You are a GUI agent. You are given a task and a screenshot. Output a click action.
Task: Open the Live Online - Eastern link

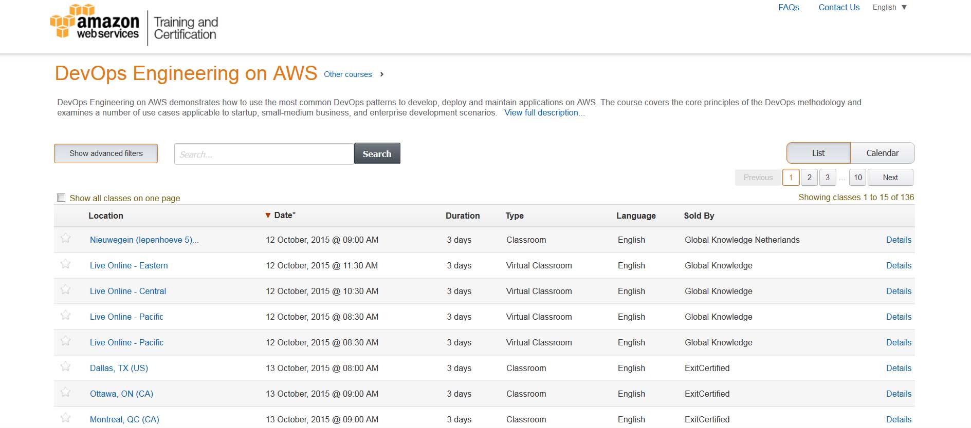[129, 265]
